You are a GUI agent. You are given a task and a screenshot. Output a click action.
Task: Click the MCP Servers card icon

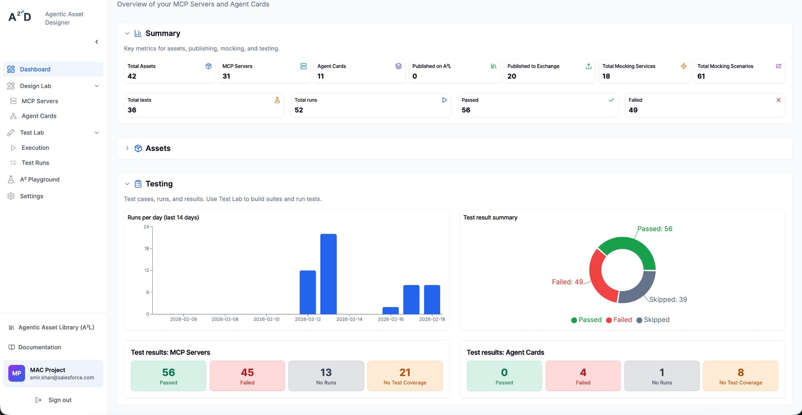303,66
